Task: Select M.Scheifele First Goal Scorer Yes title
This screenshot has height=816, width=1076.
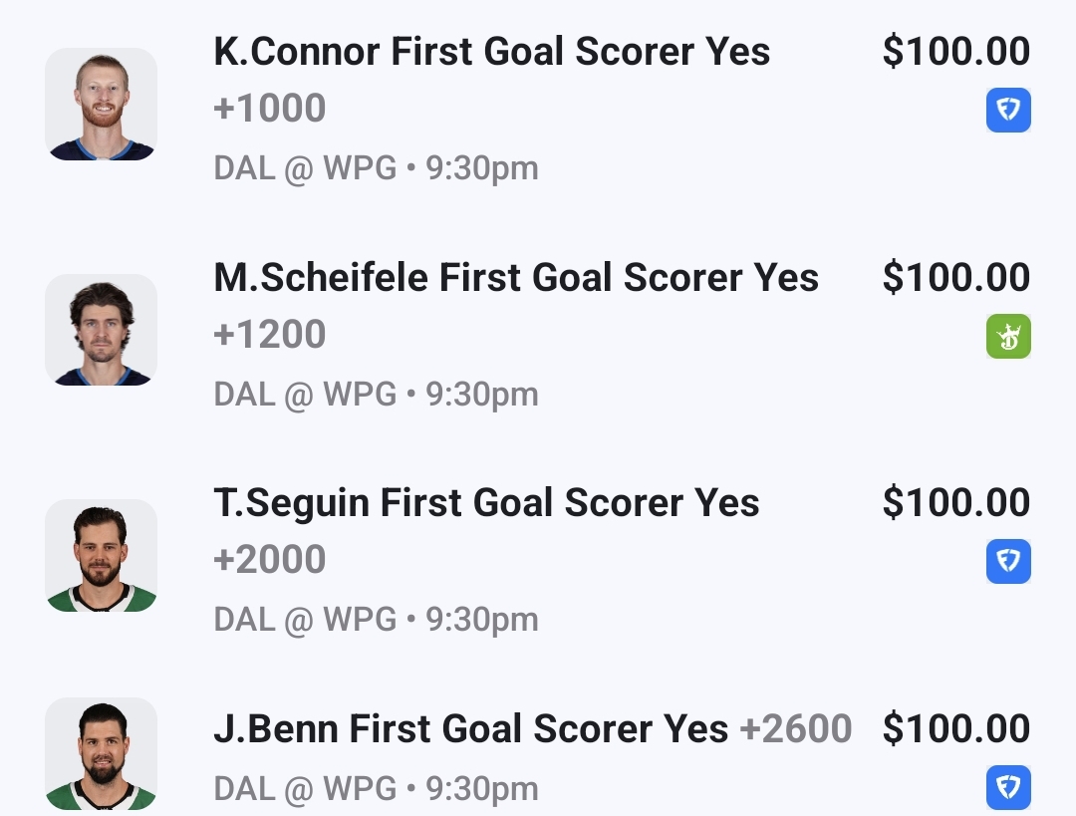Action: coord(515,278)
